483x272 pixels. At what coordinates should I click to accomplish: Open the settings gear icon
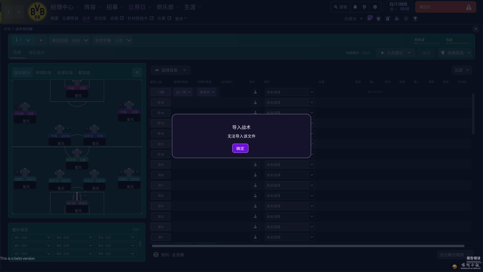(375, 7)
